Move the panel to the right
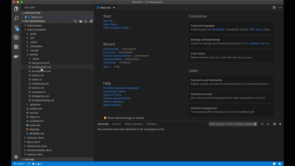The image size is (295, 166). coord(274,124)
